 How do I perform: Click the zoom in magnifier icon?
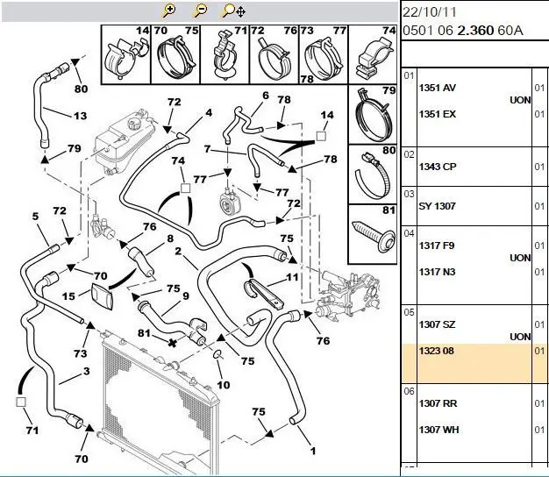click(169, 11)
